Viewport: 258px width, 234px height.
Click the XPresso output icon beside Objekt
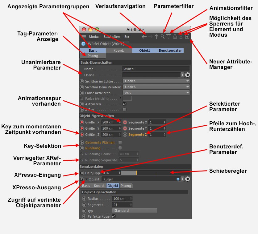pos(82,179)
